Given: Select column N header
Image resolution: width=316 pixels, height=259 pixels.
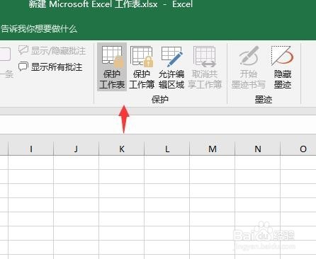Looking at the screenshot, I should click(x=257, y=149).
